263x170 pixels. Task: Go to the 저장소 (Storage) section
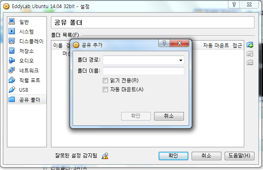click(27, 51)
